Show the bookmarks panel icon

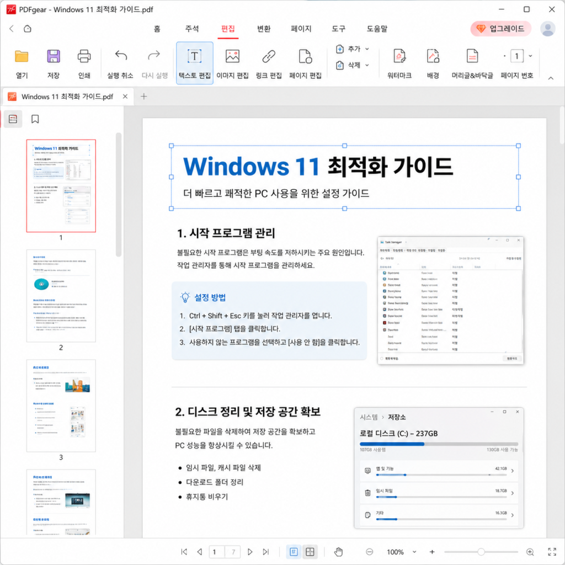click(35, 119)
